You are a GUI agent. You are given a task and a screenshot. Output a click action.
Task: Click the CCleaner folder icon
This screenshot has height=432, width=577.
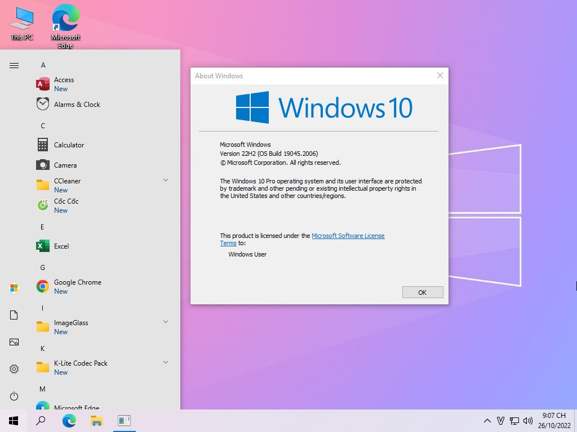(x=43, y=185)
